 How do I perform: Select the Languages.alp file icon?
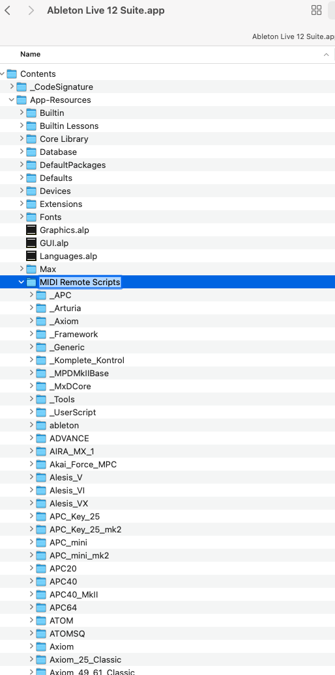tap(31, 256)
